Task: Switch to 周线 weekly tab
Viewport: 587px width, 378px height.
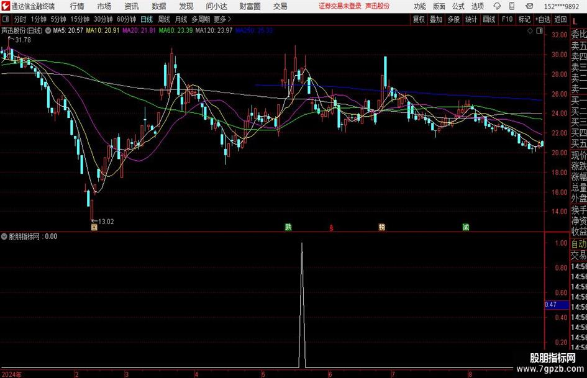Action: [x=164, y=19]
